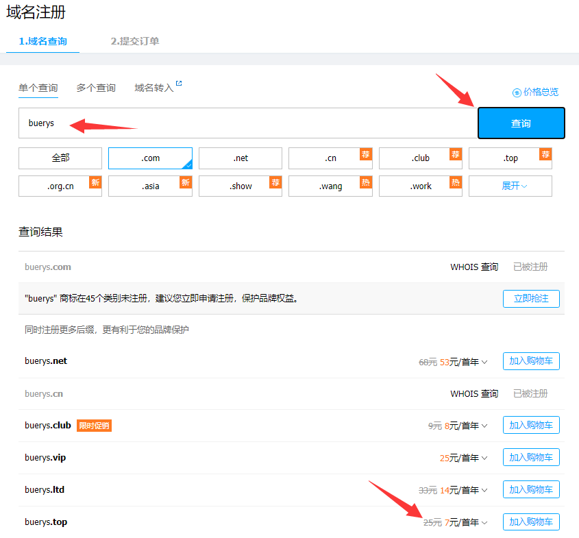Viewport: 579px width, 538px height.
Task: Expand the buerys.ltd price dropdown arrow
Action: [x=484, y=490]
